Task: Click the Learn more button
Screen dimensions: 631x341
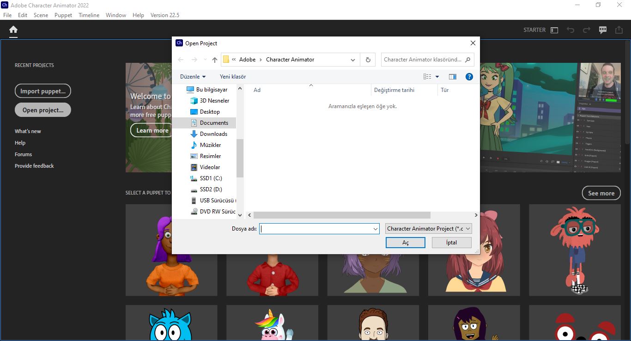Action: (152, 130)
